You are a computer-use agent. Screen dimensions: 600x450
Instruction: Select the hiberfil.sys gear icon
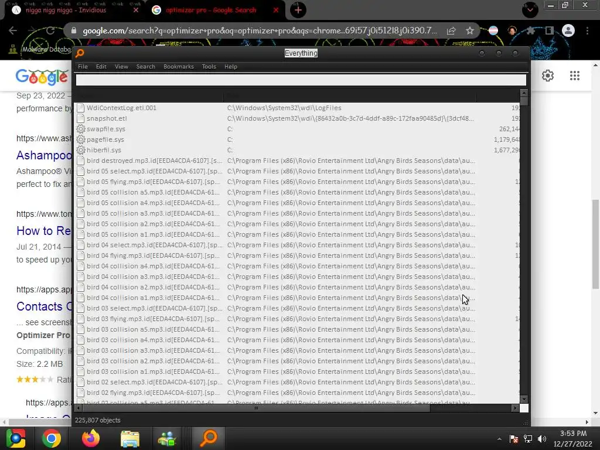click(x=80, y=150)
